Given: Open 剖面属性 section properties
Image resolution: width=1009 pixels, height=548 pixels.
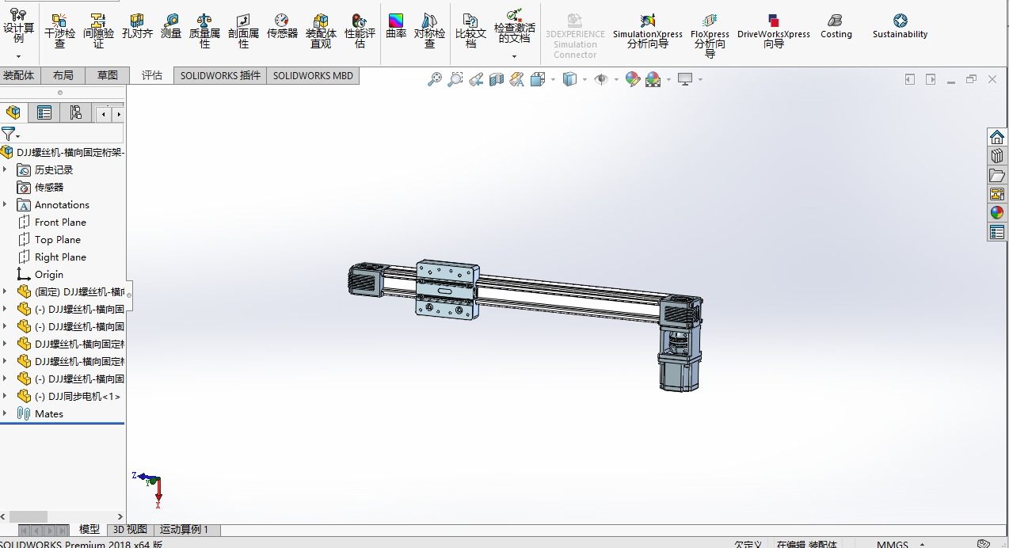Looking at the screenshot, I should click(243, 31).
